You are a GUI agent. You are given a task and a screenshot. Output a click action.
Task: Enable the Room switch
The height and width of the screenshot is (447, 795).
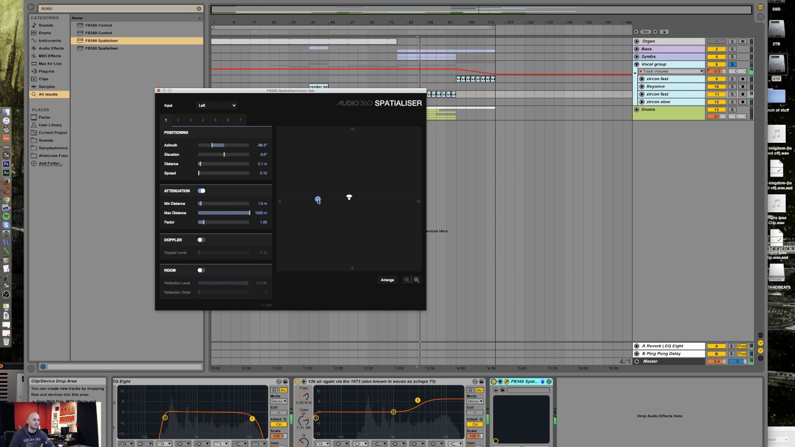point(201,270)
